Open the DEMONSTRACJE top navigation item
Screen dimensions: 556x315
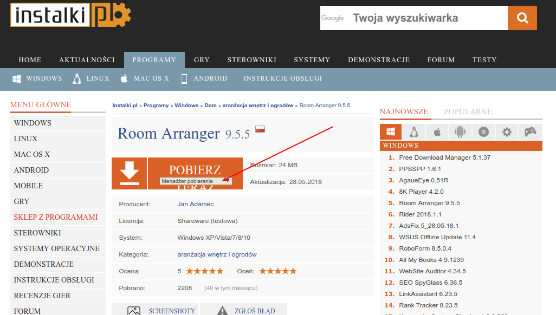(x=379, y=60)
